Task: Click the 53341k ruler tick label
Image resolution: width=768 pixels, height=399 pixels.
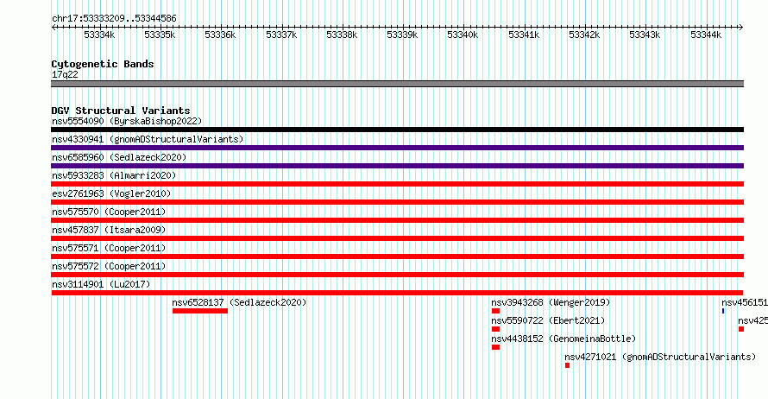Action: click(524, 35)
